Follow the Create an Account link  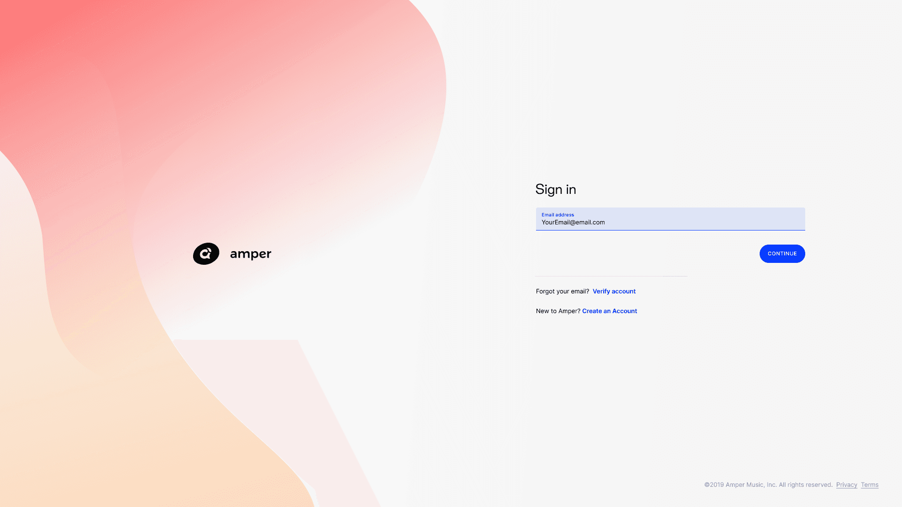(x=609, y=311)
